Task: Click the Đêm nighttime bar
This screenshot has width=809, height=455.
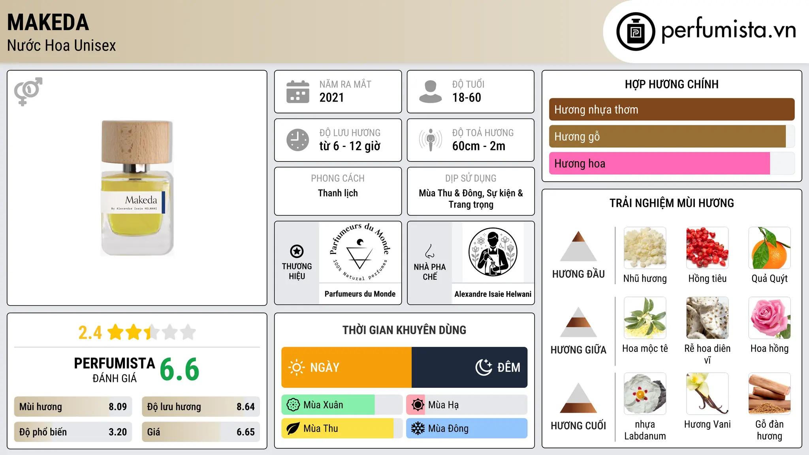Action: coord(469,367)
